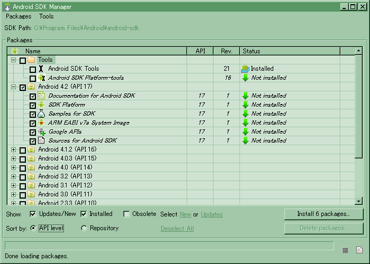Click the scrollbar down arrow in package list
The width and height of the screenshot is (370, 264).
click(358, 201)
